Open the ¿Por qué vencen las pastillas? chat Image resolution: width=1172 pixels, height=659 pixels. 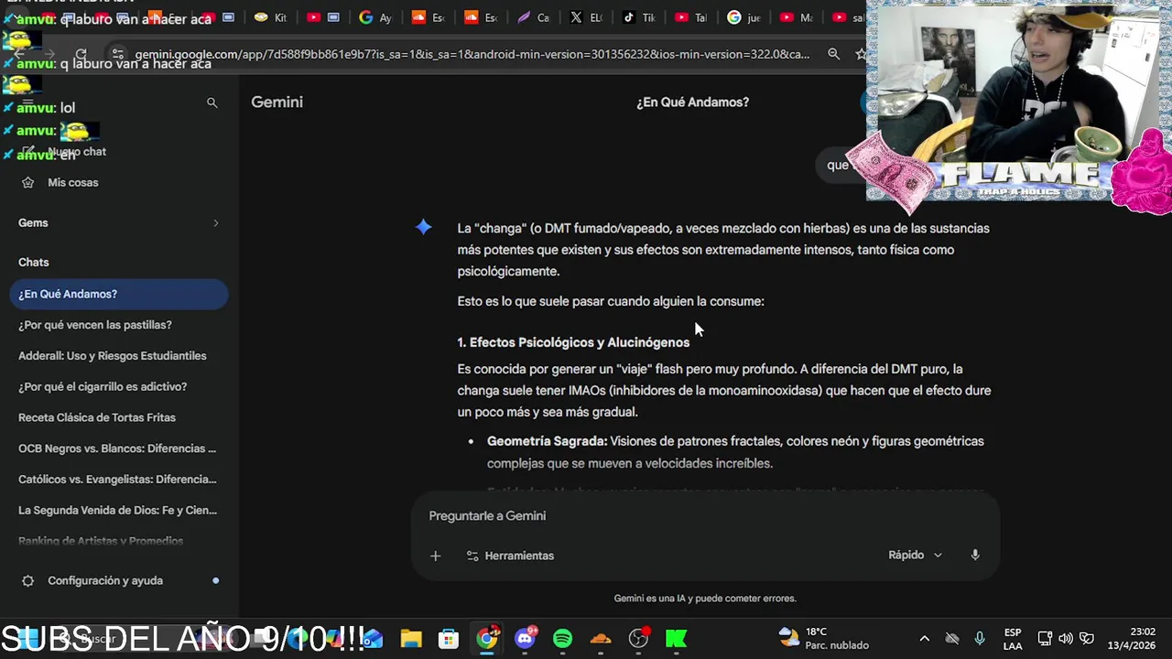118,325
